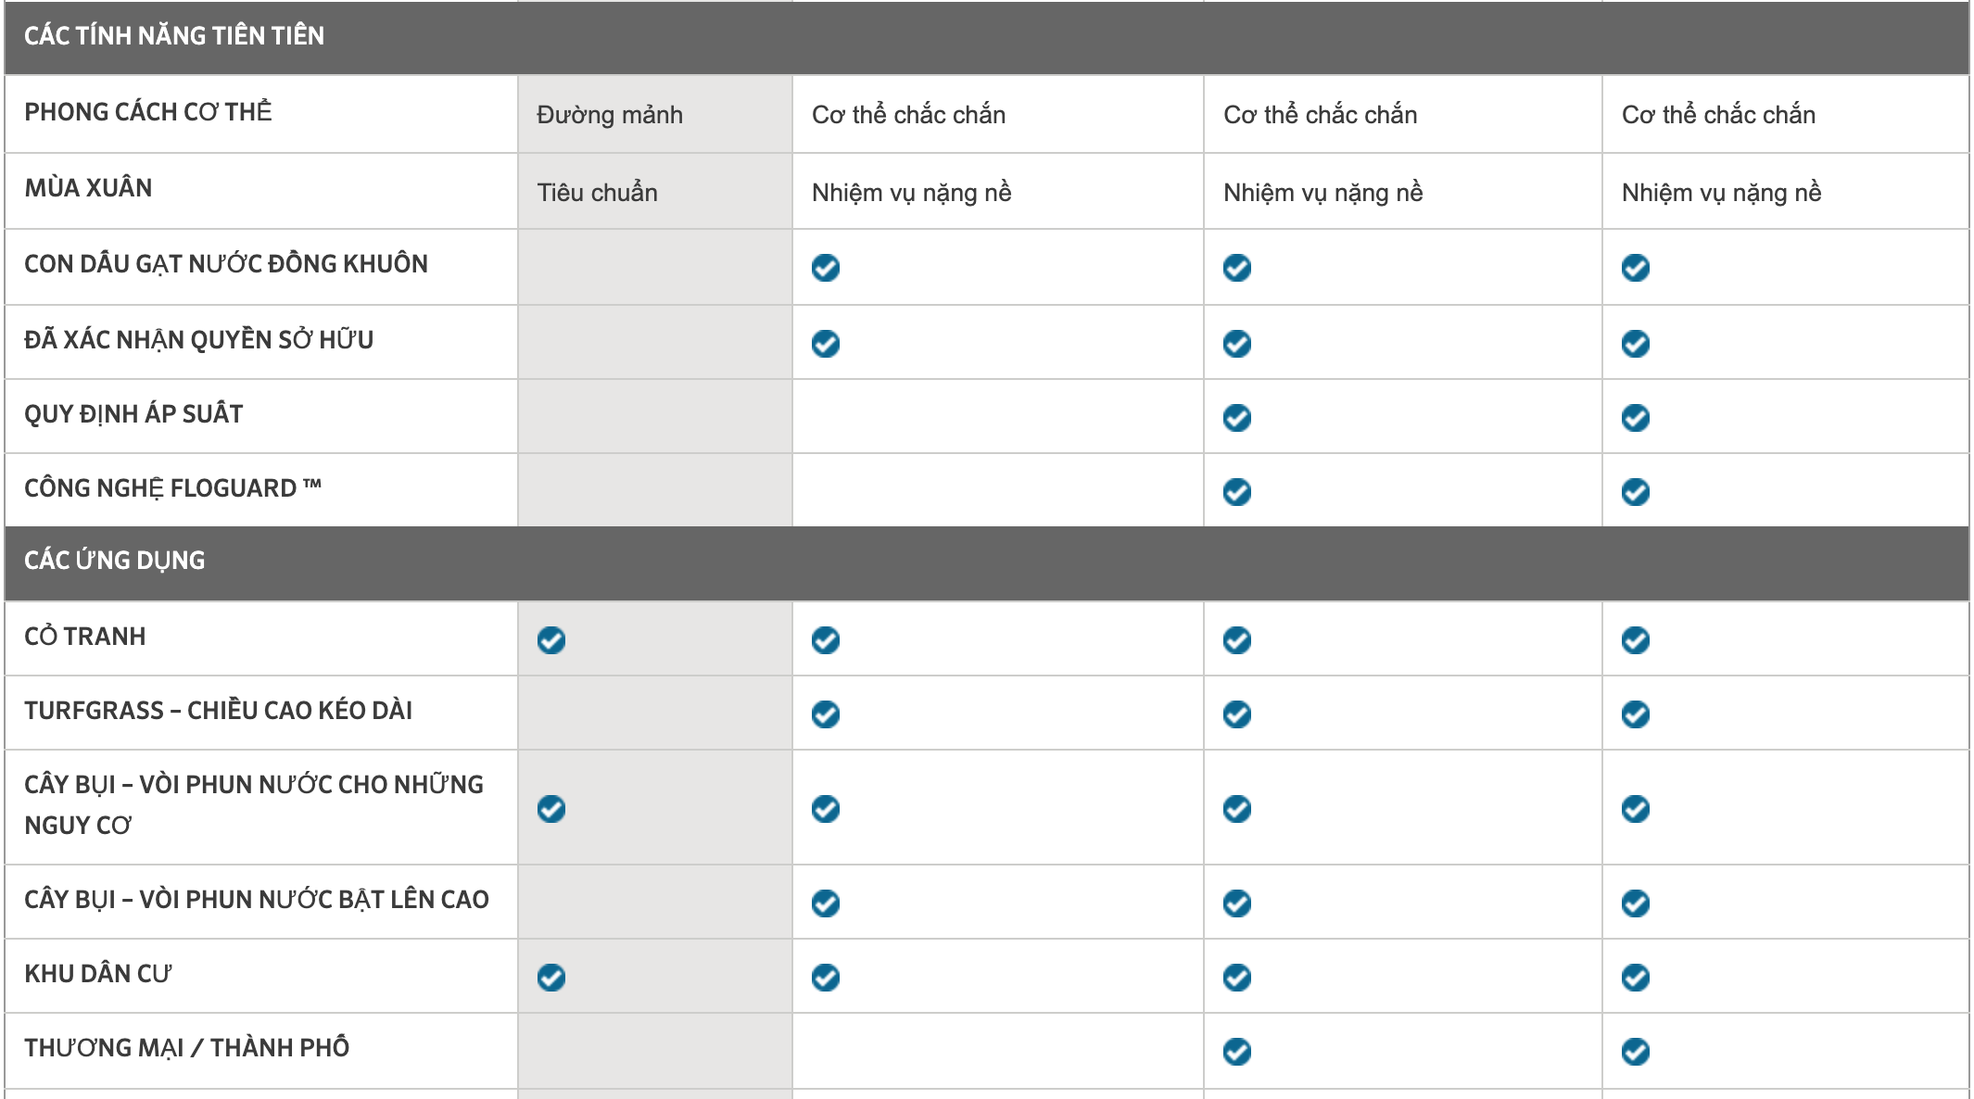The image size is (1974, 1099).
Task: Click the rightmost Nhiệm vụ nặng nề cell
Action: coord(1785,192)
